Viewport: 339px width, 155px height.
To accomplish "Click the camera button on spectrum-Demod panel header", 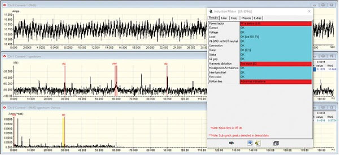I will (323, 108).
